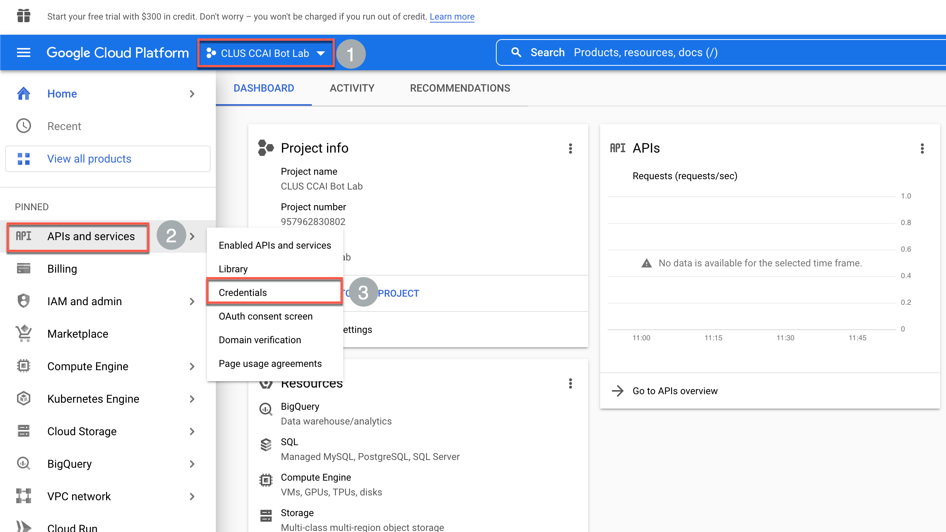The image size is (946, 532).
Task: Switch to the Activity tab
Action: [x=352, y=88]
